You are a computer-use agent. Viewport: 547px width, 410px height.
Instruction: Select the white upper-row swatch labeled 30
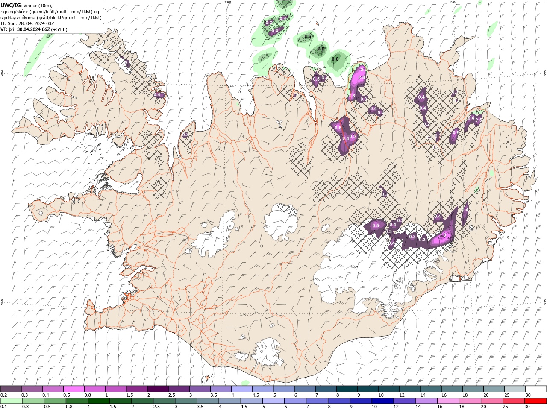(536, 389)
